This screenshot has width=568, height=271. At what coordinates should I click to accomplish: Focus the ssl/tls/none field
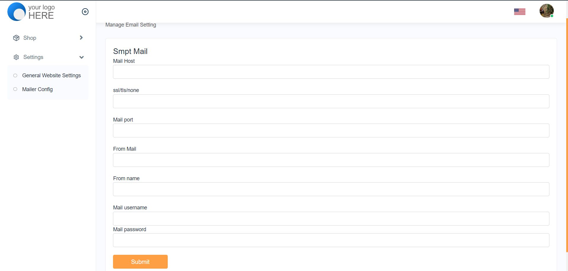pos(331,101)
